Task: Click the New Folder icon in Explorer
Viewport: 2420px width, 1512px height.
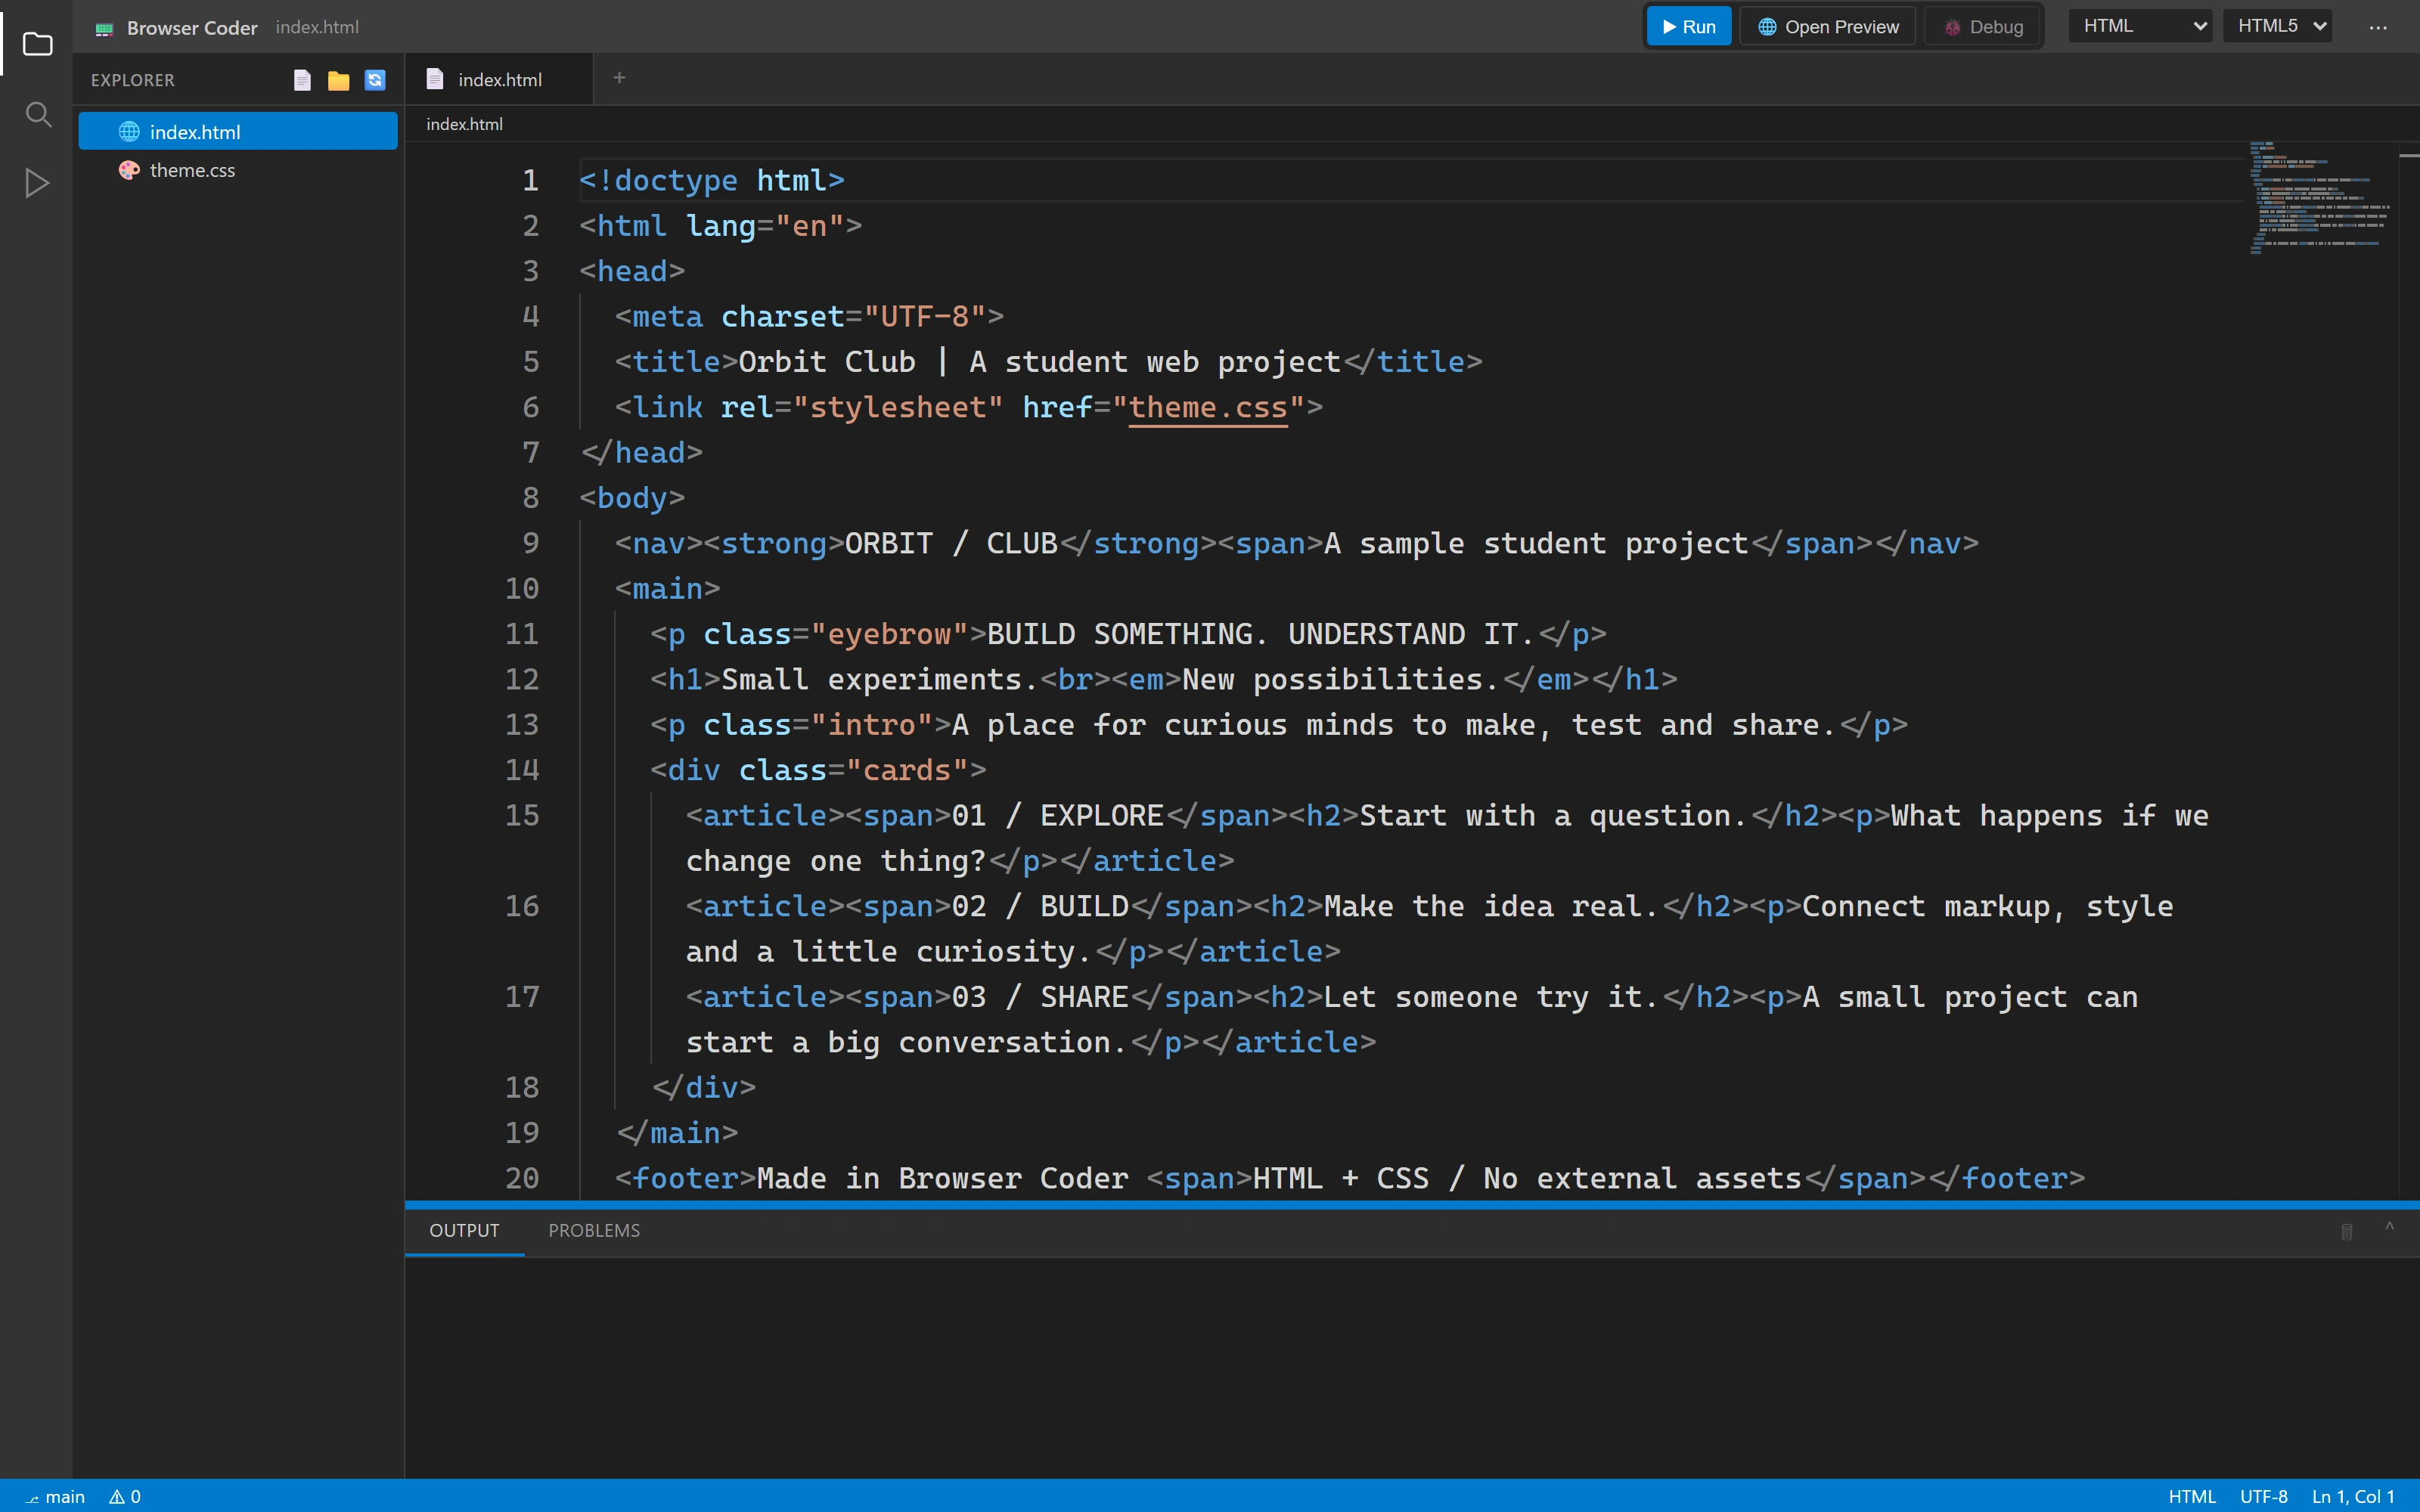Action: (338, 80)
